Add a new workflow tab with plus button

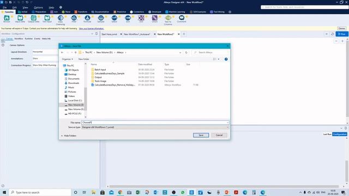pyautogui.click(x=184, y=34)
